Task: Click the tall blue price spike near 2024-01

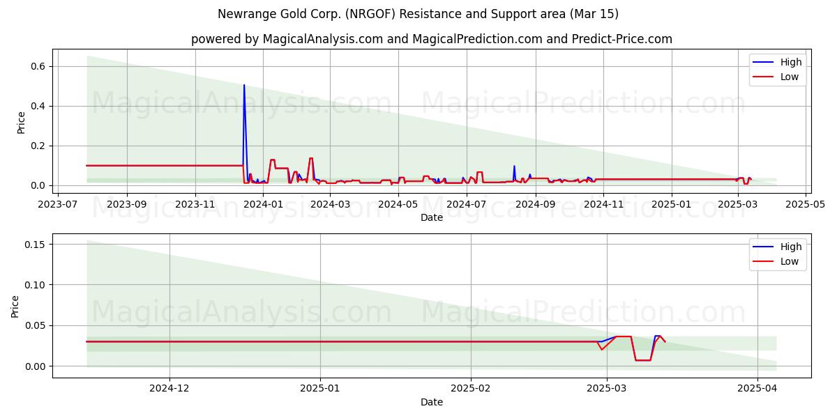Action: point(244,86)
